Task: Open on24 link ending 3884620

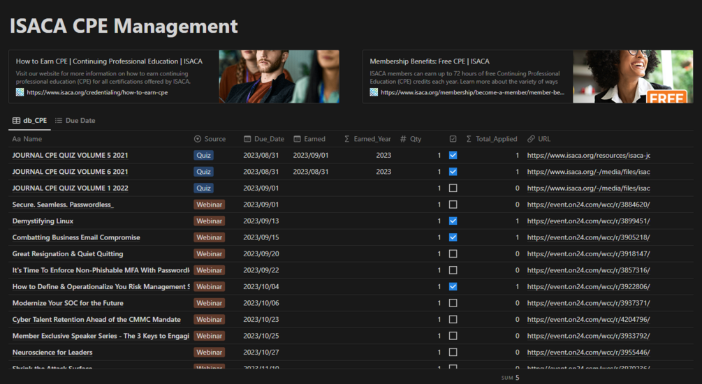Action: pyautogui.click(x=588, y=205)
